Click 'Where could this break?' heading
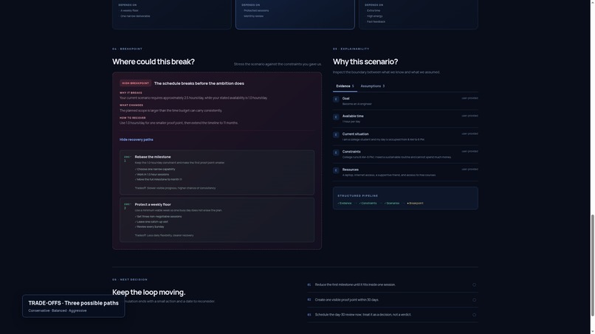Image resolution: width=595 pixels, height=334 pixels. click(154, 62)
